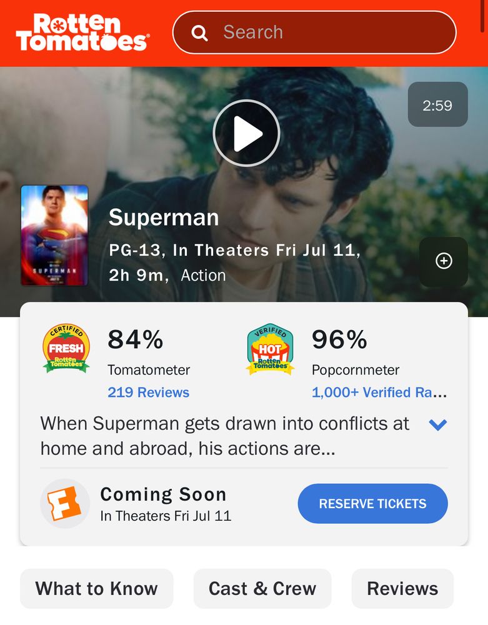Type in the Search field

pyautogui.click(x=331, y=32)
